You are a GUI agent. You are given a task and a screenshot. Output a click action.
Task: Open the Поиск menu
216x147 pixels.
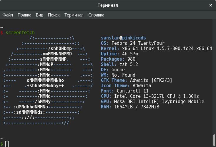pyautogui.click(x=54, y=15)
